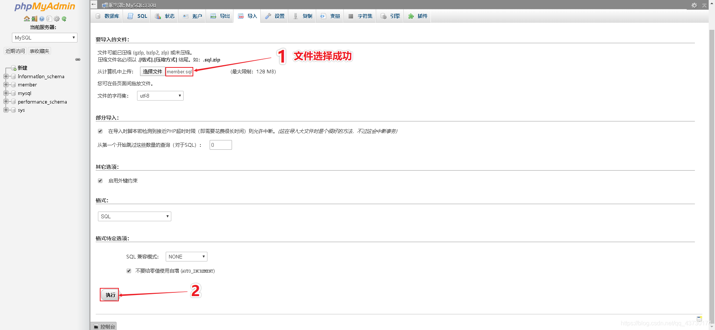Open the 字符集 charsets tab
Image resolution: width=715 pixels, height=330 pixels.
(x=360, y=16)
